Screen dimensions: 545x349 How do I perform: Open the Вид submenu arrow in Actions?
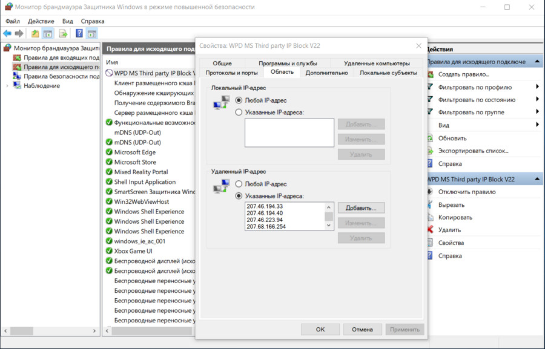537,125
